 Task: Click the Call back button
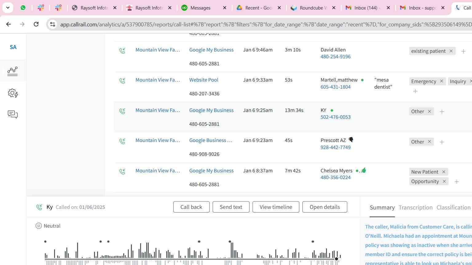click(191, 207)
